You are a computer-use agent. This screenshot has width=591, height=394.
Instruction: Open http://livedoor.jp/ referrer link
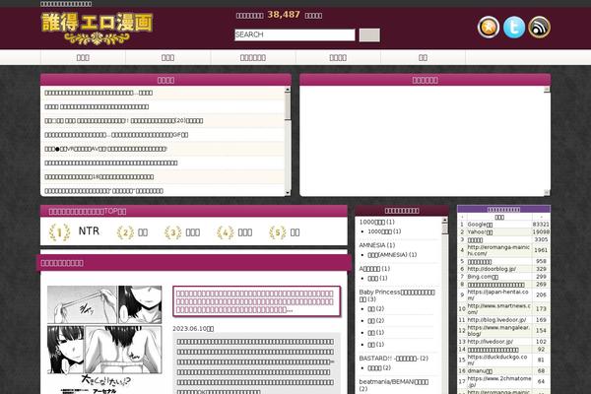point(490,342)
